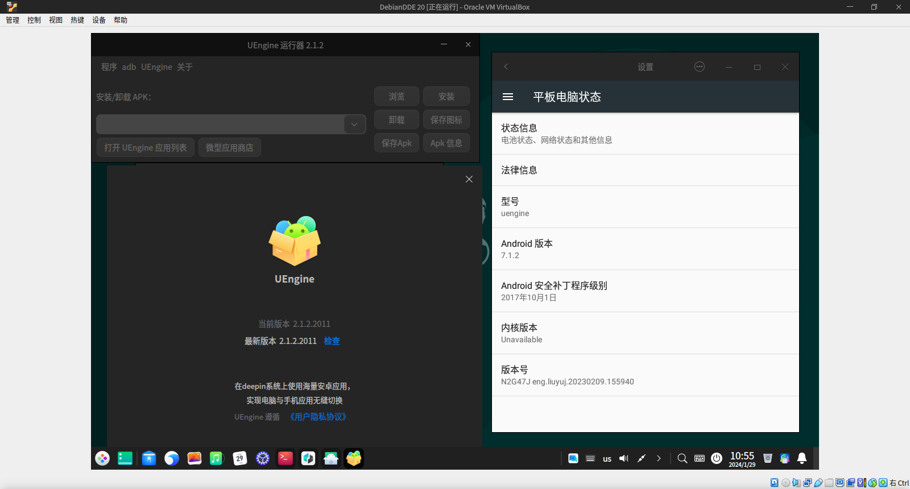Viewport: 910px width, 489px height.
Task: Launch the blue browser dock icon
Action: coord(172,458)
